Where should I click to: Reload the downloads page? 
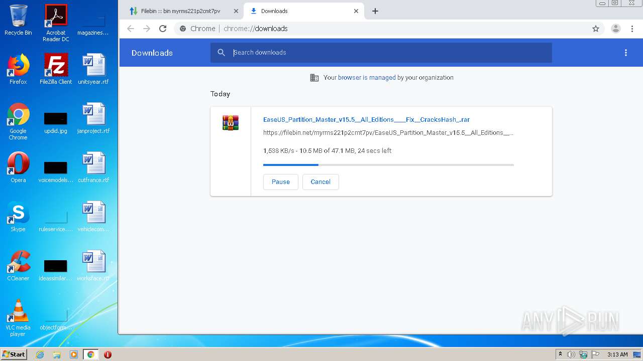coord(163,29)
